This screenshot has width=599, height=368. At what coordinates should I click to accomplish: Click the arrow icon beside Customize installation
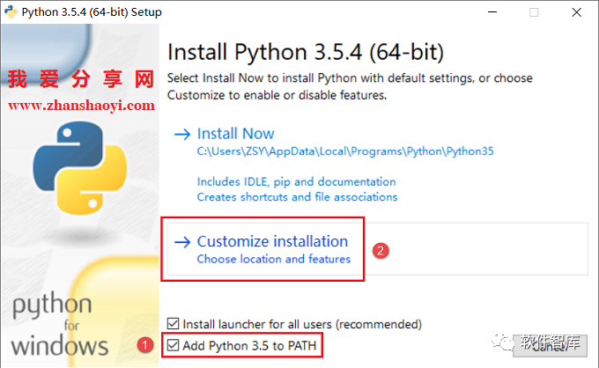coord(182,242)
